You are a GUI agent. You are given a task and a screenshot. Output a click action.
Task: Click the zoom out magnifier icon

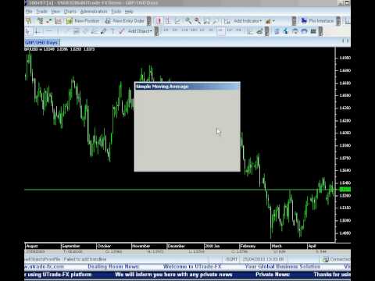click(198, 21)
